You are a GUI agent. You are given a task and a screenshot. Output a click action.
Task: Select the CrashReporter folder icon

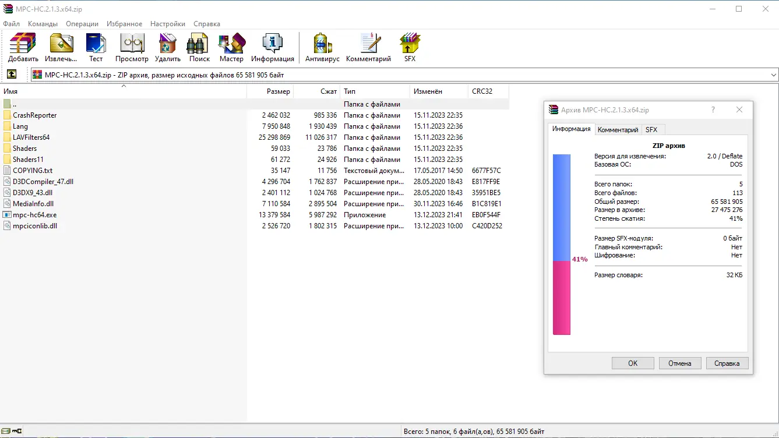coord(7,115)
